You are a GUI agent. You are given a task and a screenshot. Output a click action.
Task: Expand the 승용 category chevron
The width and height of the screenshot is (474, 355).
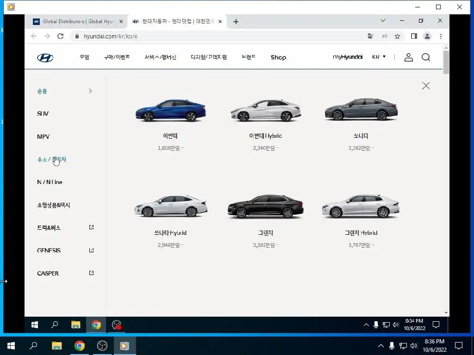click(x=90, y=91)
